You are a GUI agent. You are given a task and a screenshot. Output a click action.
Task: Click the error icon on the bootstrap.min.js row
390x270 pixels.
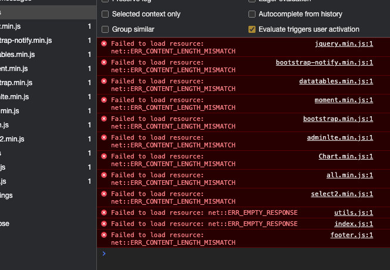click(104, 119)
